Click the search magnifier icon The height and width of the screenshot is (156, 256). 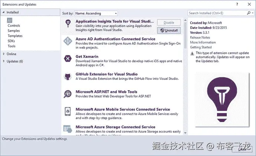click(249, 13)
